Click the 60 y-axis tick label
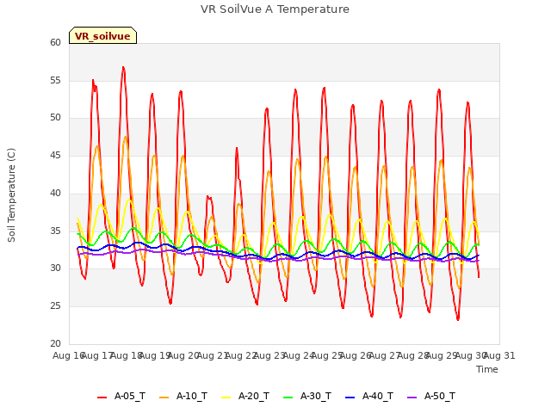 [x=55, y=42]
